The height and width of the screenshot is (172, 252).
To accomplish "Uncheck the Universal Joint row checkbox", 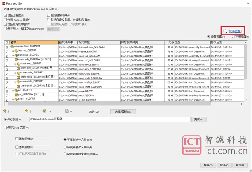I will pos(7,47).
